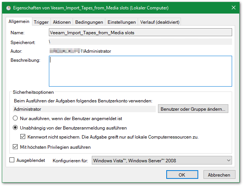243x186 pixels.
Task: Disable 'Mit höchsten Privilegien ausführen' checkbox
Action: click(x=16, y=147)
